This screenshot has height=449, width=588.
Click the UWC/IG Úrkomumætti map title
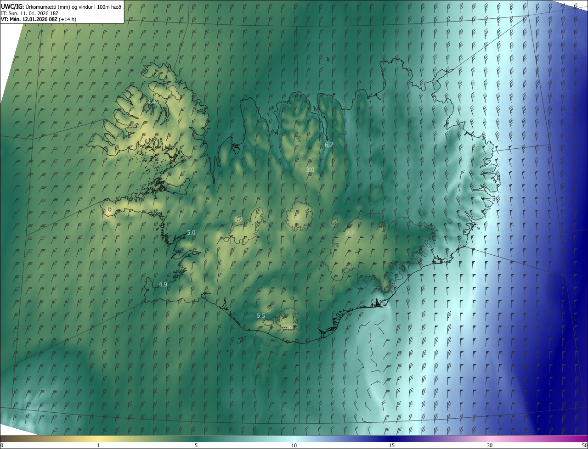coord(61,6)
